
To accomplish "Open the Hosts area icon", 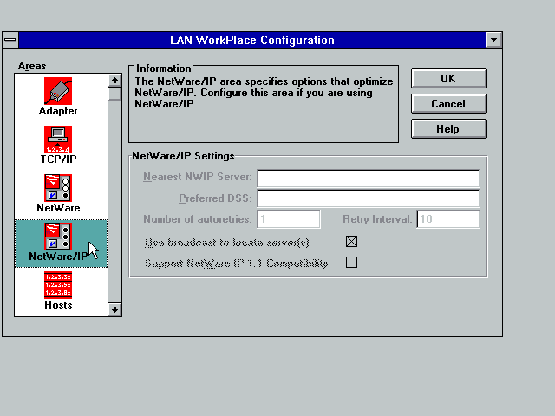I will [58, 285].
